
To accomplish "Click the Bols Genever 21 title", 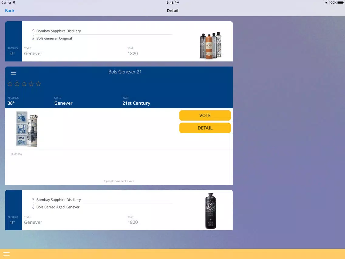I will [125, 72].
